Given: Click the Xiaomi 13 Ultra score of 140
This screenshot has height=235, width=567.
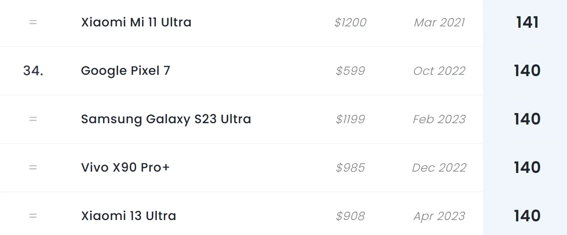Looking at the screenshot, I should coord(527,216).
